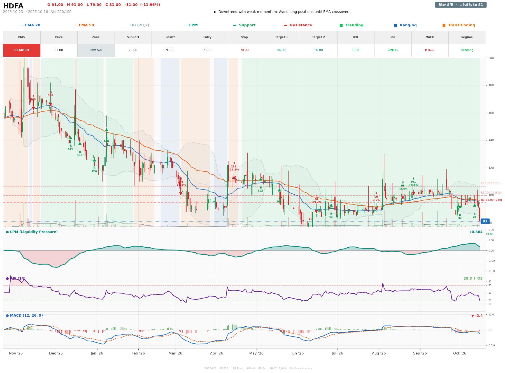The width and height of the screenshot is (505, 373).
Task: Click the blue 81 current price tag
Action: (x=485, y=221)
